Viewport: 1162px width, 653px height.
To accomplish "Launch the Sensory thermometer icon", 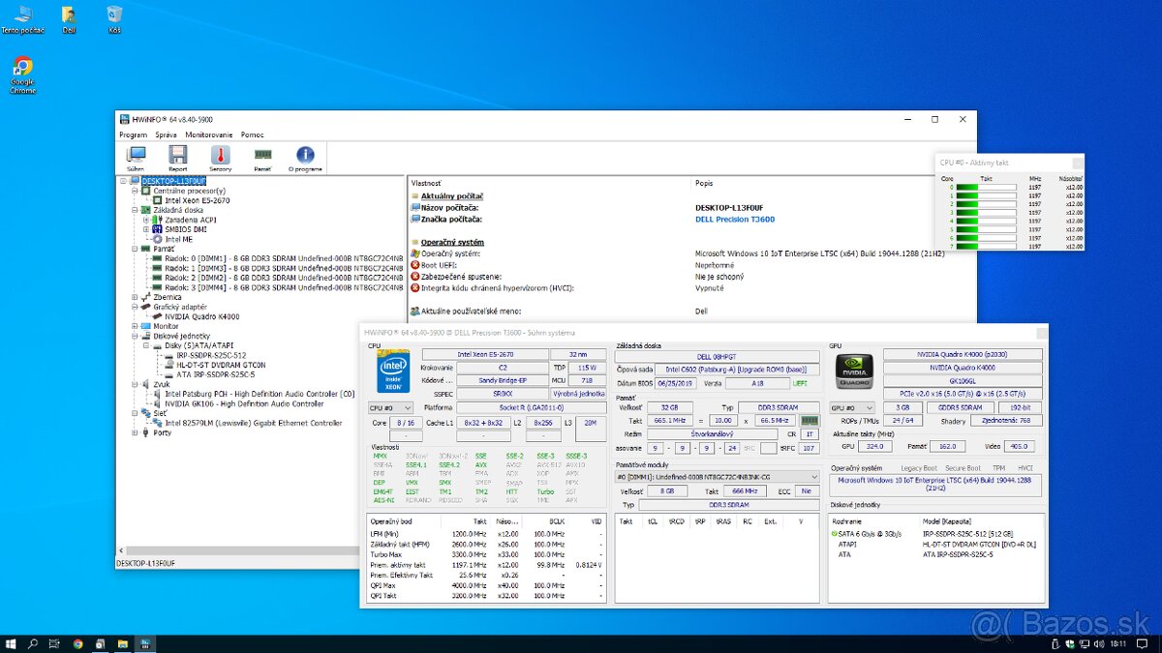I will (219, 157).
